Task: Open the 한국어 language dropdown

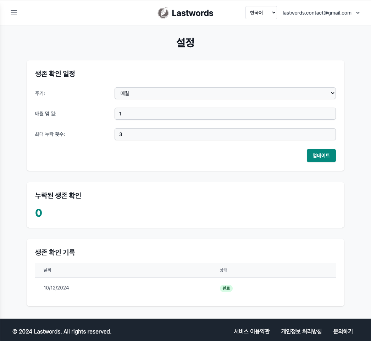Action: coord(261,12)
